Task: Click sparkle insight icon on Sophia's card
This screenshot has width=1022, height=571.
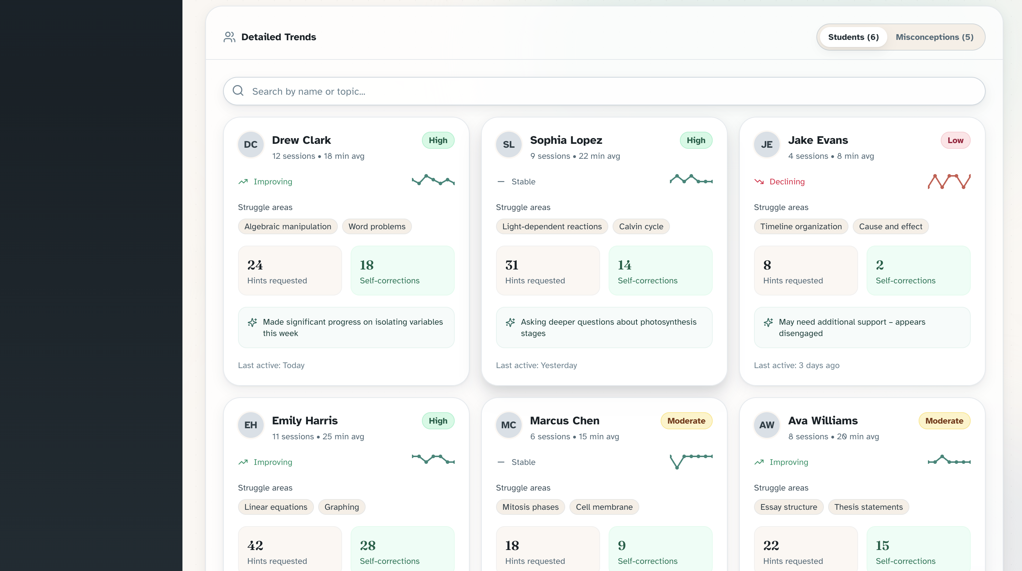Action: [510, 322]
